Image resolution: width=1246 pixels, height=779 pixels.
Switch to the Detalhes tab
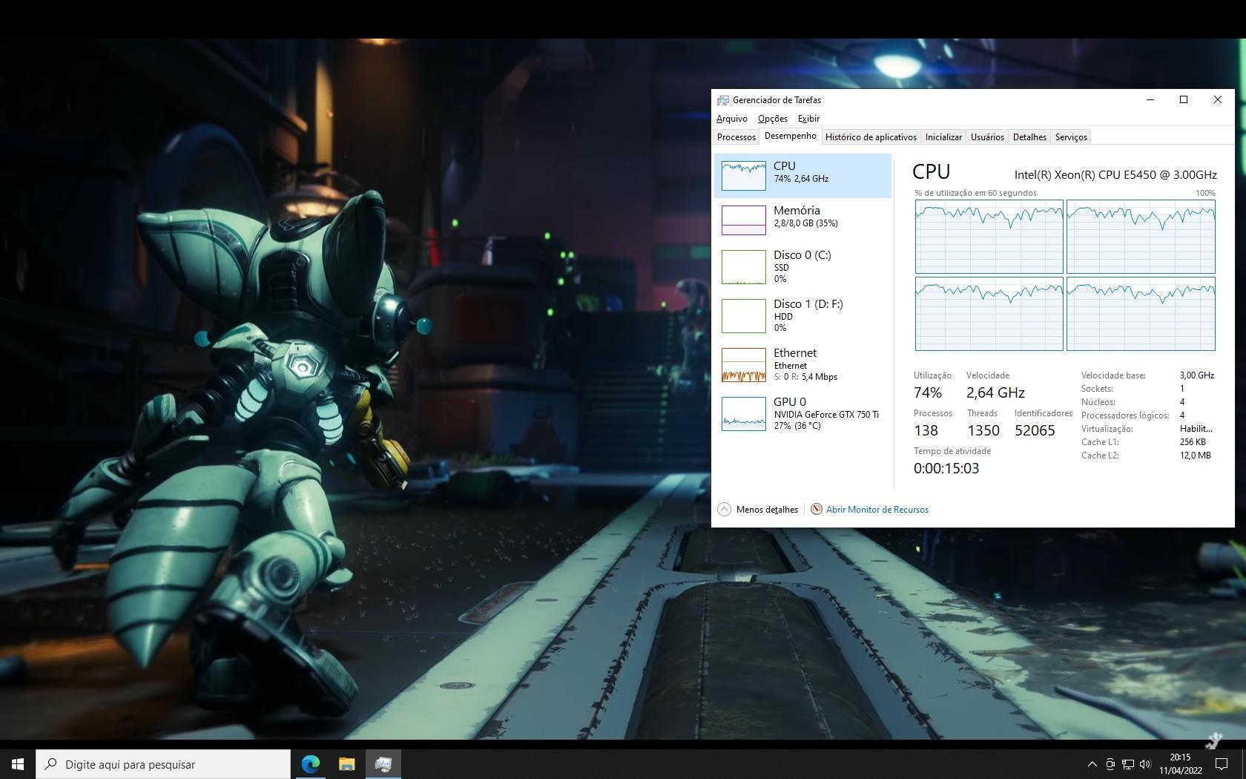coord(1029,137)
